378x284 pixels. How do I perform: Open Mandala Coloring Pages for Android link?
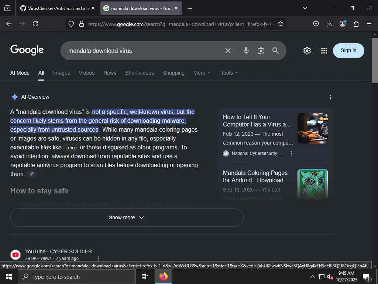pyautogui.click(x=255, y=176)
